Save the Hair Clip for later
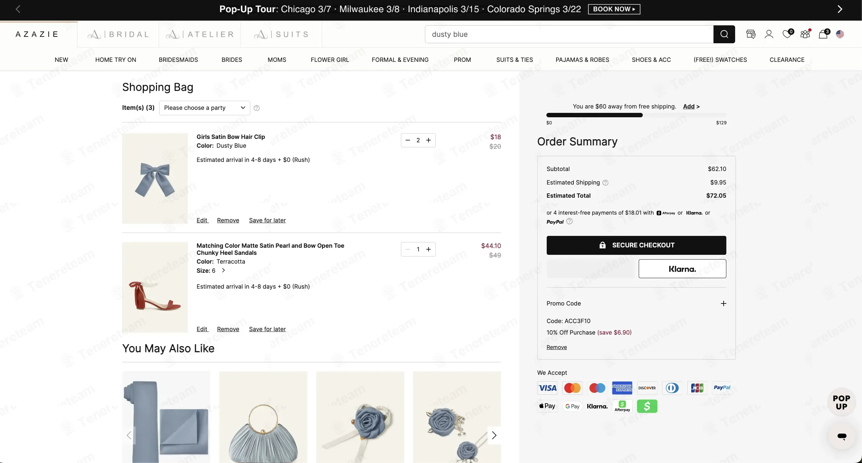This screenshot has width=862, height=463. [267, 220]
